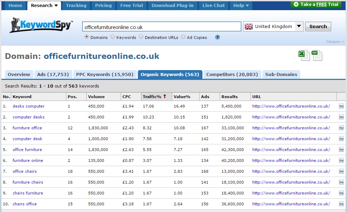
Task: Click KW icon in office chairs row
Action: (341, 171)
